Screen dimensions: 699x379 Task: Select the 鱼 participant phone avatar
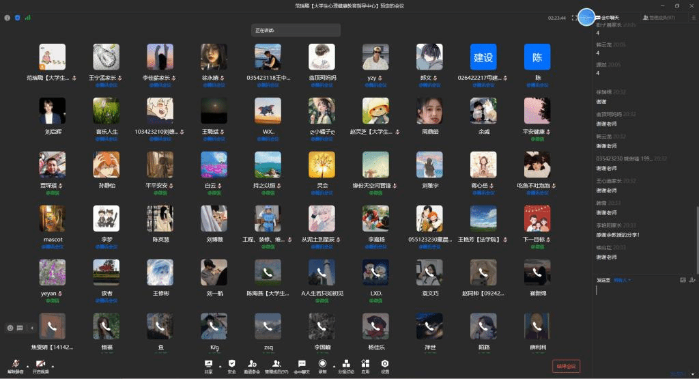160,326
